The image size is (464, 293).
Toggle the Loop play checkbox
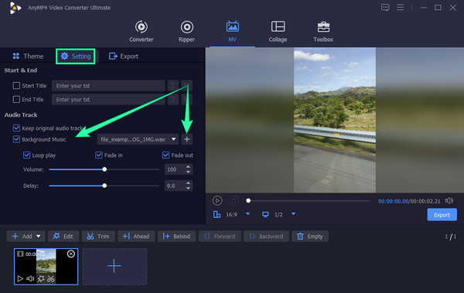[26, 155]
